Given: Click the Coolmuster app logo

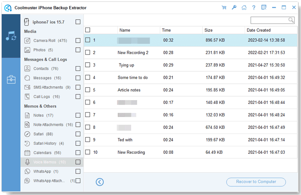Looking at the screenshot, I should tap(8, 8).
